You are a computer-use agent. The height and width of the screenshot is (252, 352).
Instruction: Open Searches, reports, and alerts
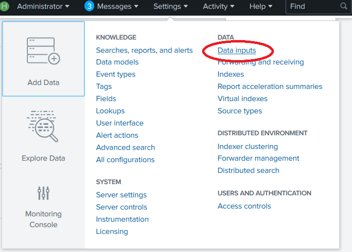pyautogui.click(x=144, y=50)
